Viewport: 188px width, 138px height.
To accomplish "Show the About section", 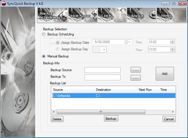I will pos(141,15).
